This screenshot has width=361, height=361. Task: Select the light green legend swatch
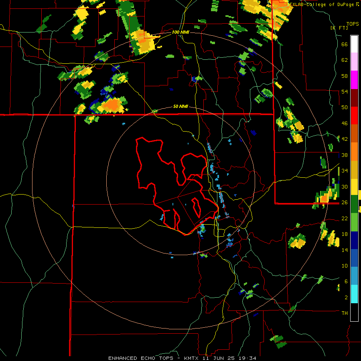point(354,222)
